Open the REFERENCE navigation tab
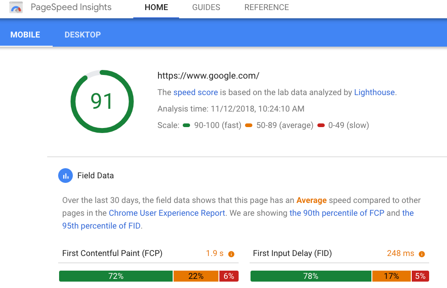The image size is (447, 288). coord(267,8)
